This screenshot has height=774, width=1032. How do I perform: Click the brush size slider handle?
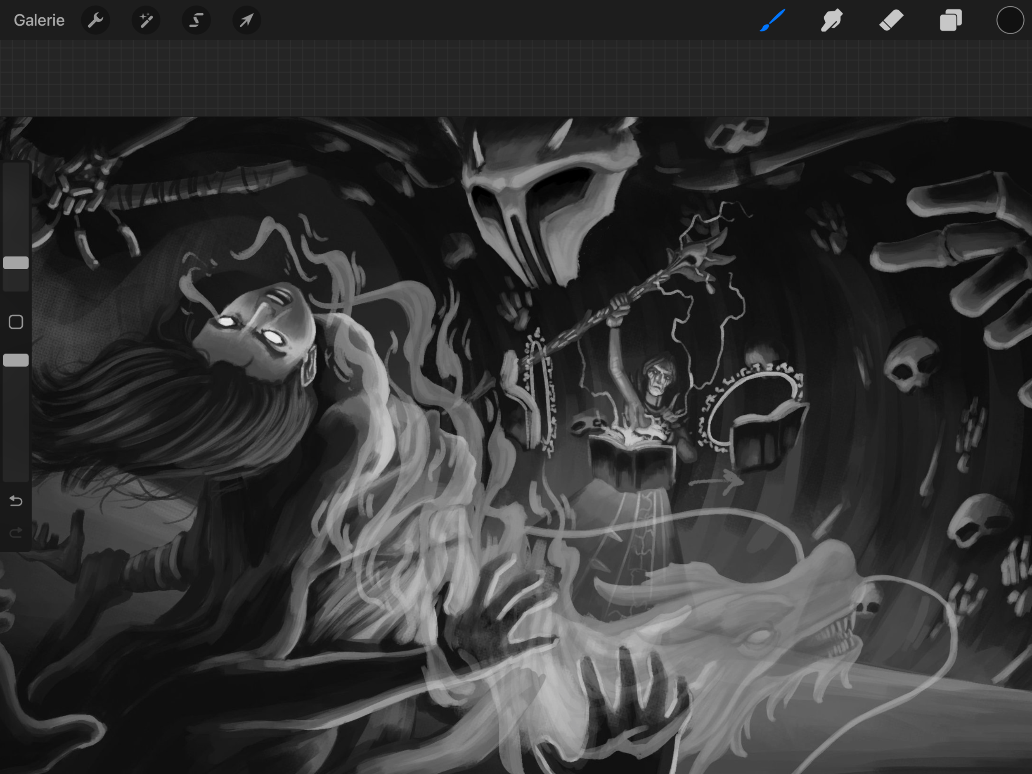[16, 263]
